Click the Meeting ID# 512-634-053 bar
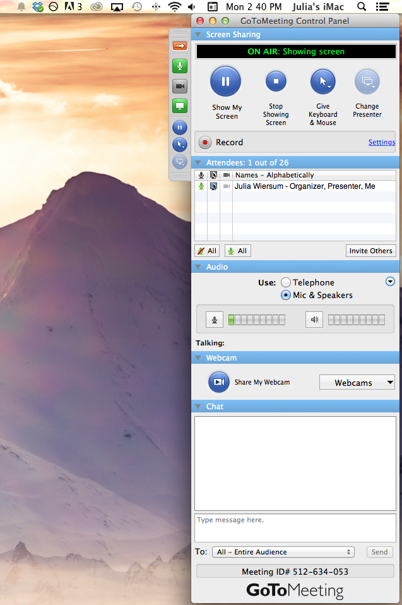The image size is (402, 605). [295, 572]
